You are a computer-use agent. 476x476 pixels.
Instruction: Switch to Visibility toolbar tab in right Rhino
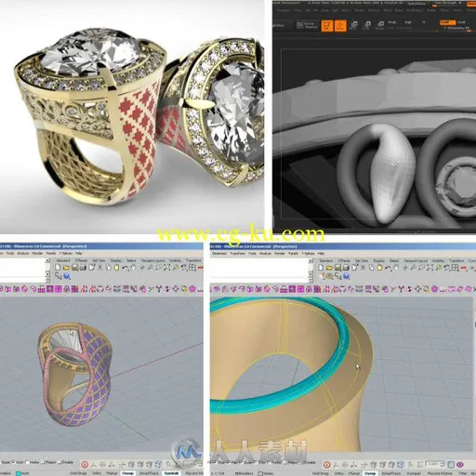[x=438, y=261]
